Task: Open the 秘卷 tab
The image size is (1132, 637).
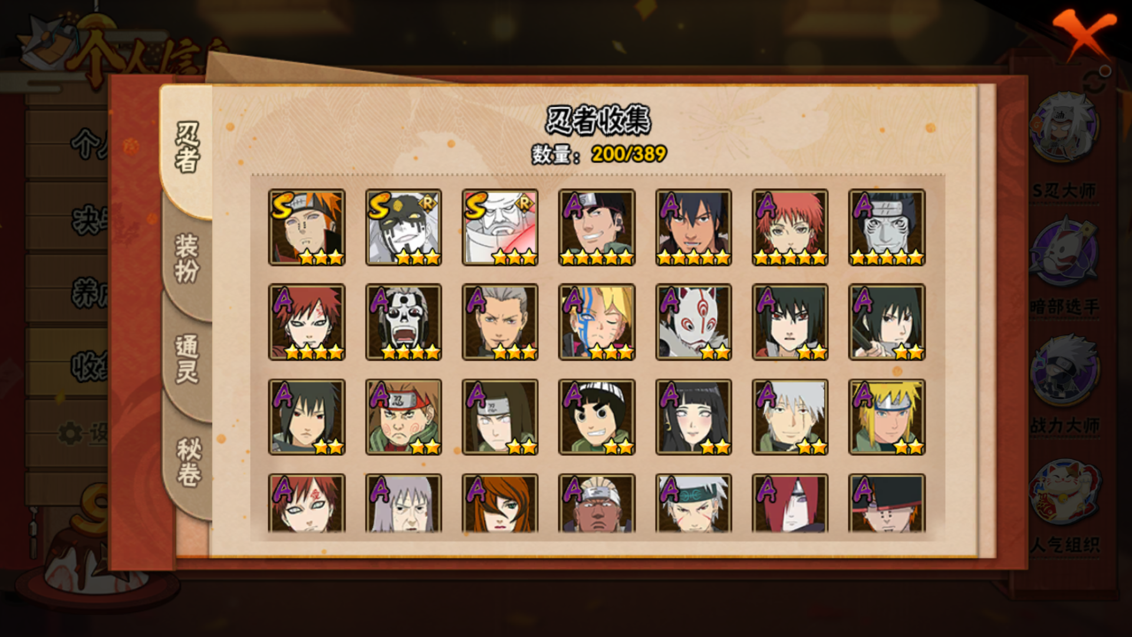Action: pyautogui.click(x=188, y=462)
